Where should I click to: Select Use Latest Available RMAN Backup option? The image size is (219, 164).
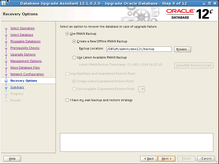click(x=74, y=57)
